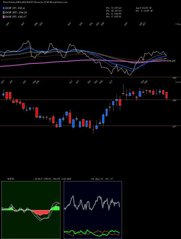The width and height of the screenshot is (181, 239).
Task: Click the chart title mentioning MunafaSutra.com
Action: pos(35,2)
